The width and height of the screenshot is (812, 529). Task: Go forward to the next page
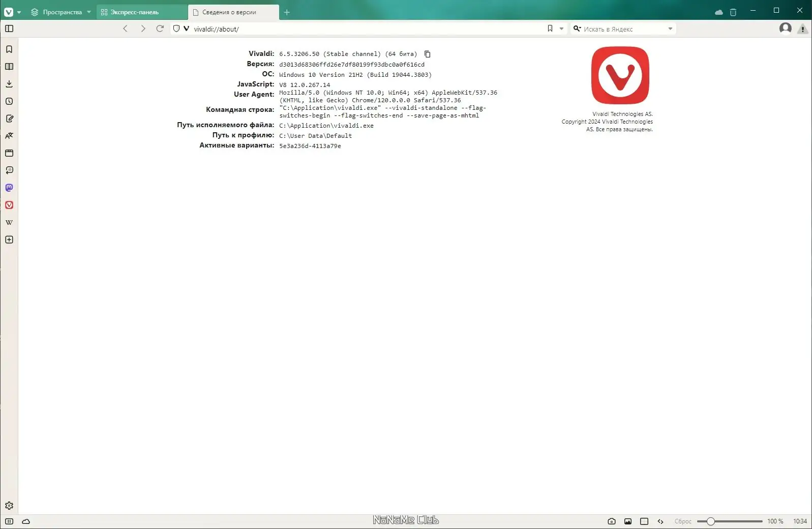[x=143, y=28]
